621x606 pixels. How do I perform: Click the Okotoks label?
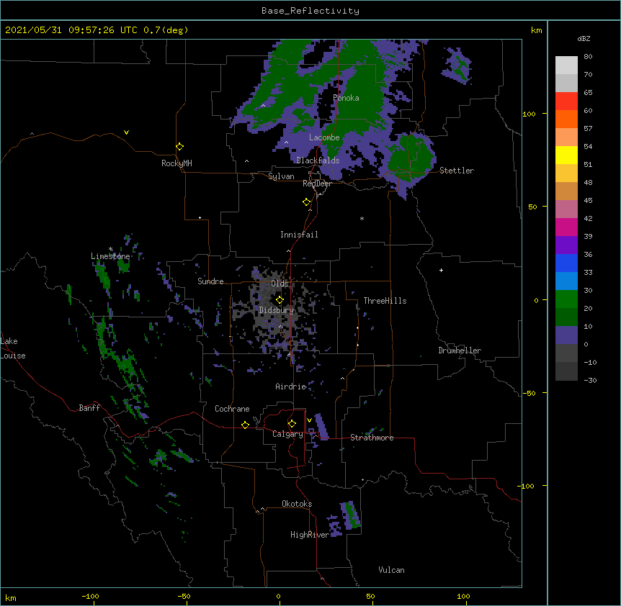(x=297, y=504)
